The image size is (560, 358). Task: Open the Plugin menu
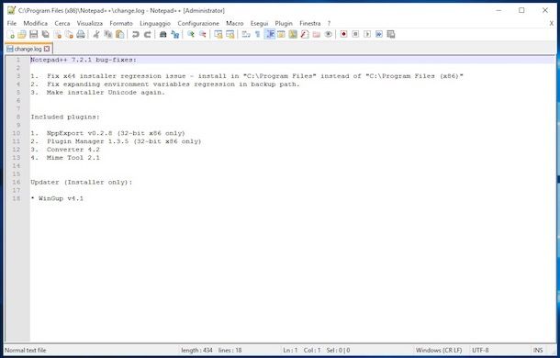(x=284, y=23)
